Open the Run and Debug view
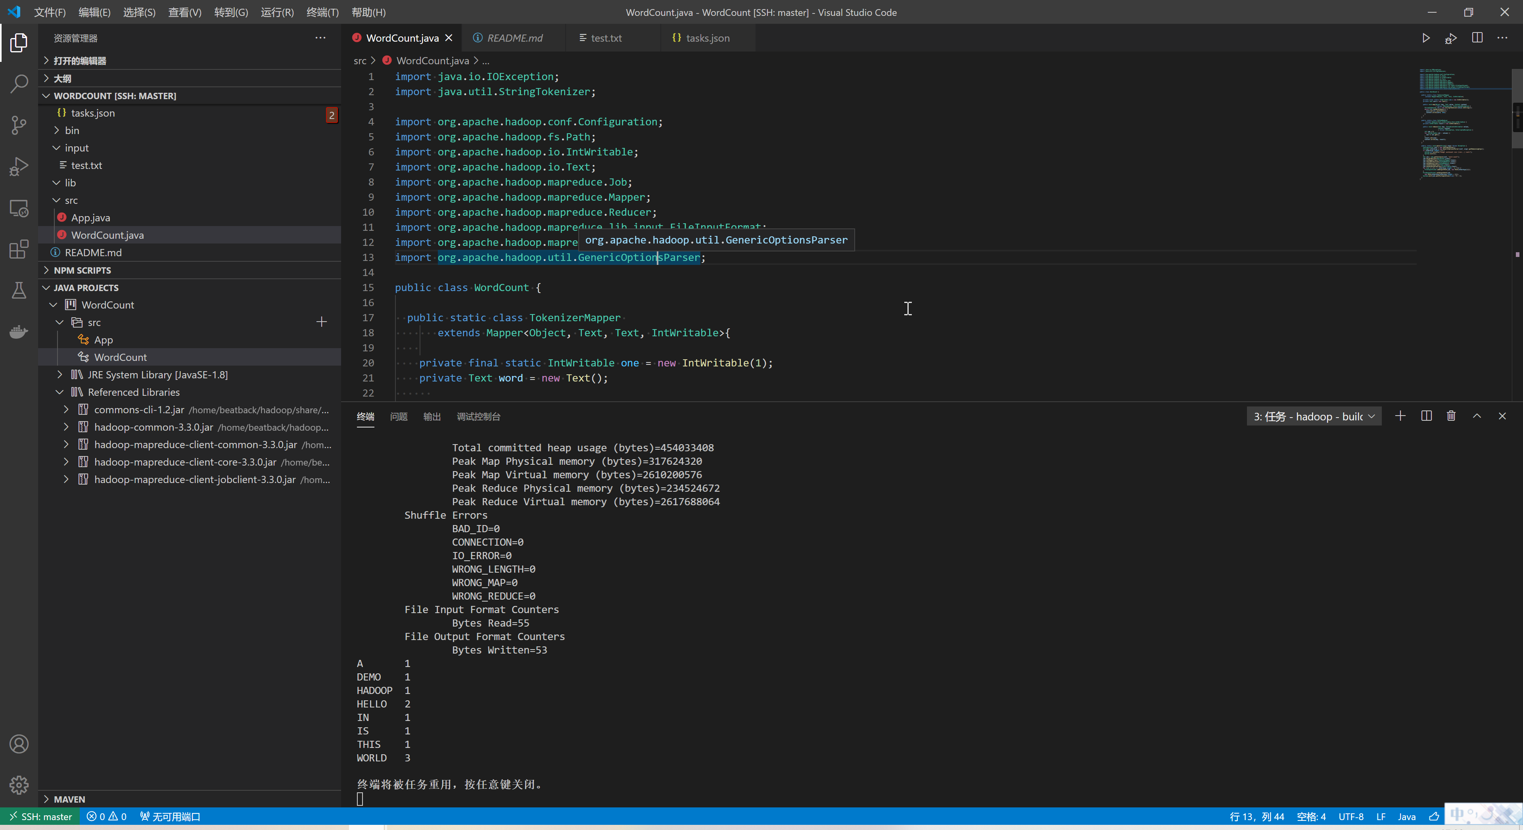The width and height of the screenshot is (1523, 830). pos(19,166)
